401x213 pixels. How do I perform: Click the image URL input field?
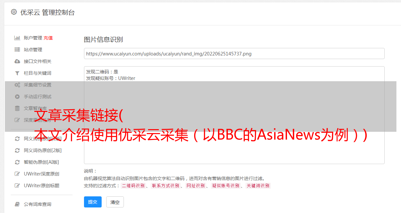click(x=234, y=53)
